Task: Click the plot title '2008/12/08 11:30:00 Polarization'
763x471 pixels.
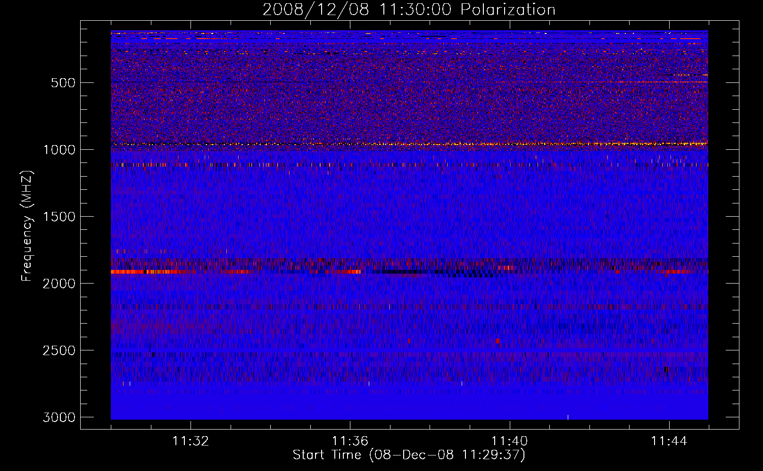Action: (x=409, y=9)
